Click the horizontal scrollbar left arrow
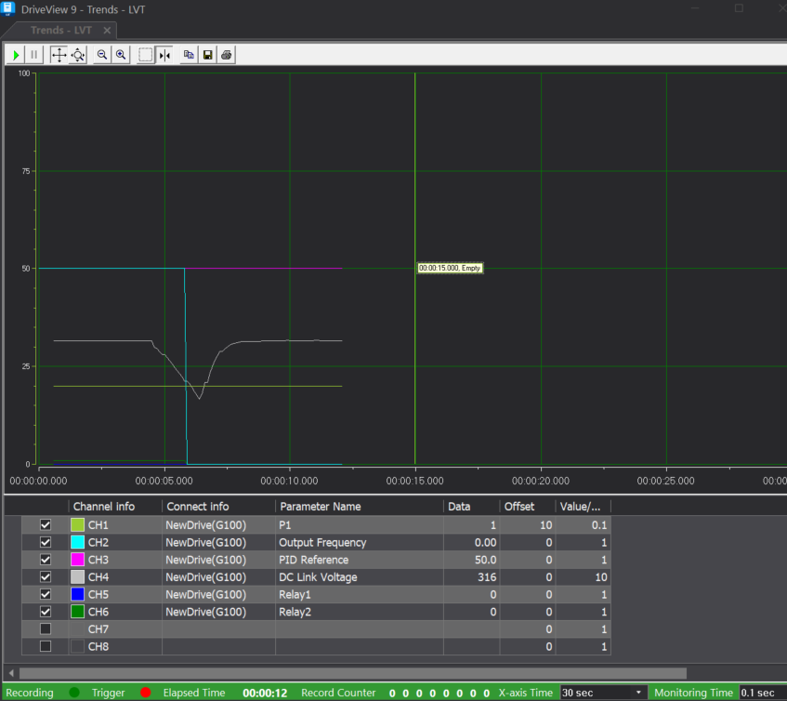 point(11,673)
